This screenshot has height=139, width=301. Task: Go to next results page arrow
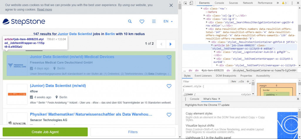click(170, 44)
